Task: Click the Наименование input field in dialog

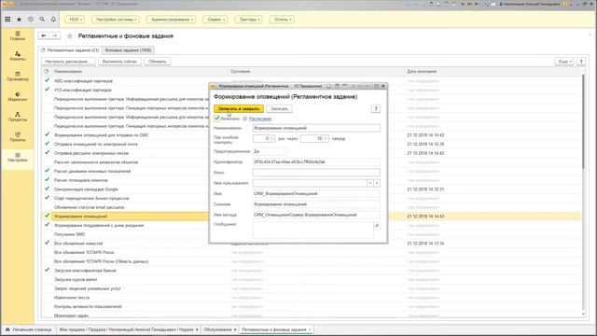Action: [316, 128]
